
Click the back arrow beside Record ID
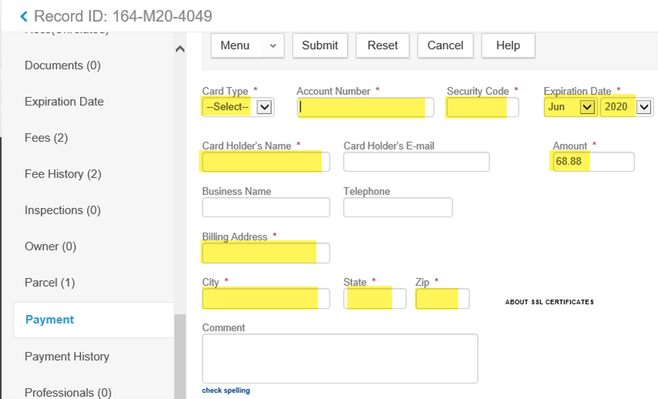point(23,16)
